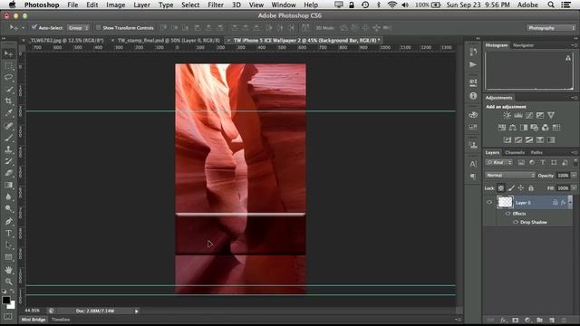This screenshot has width=580, height=326.
Task: Hide Layer 8 with its eye icon
Action: click(489, 202)
